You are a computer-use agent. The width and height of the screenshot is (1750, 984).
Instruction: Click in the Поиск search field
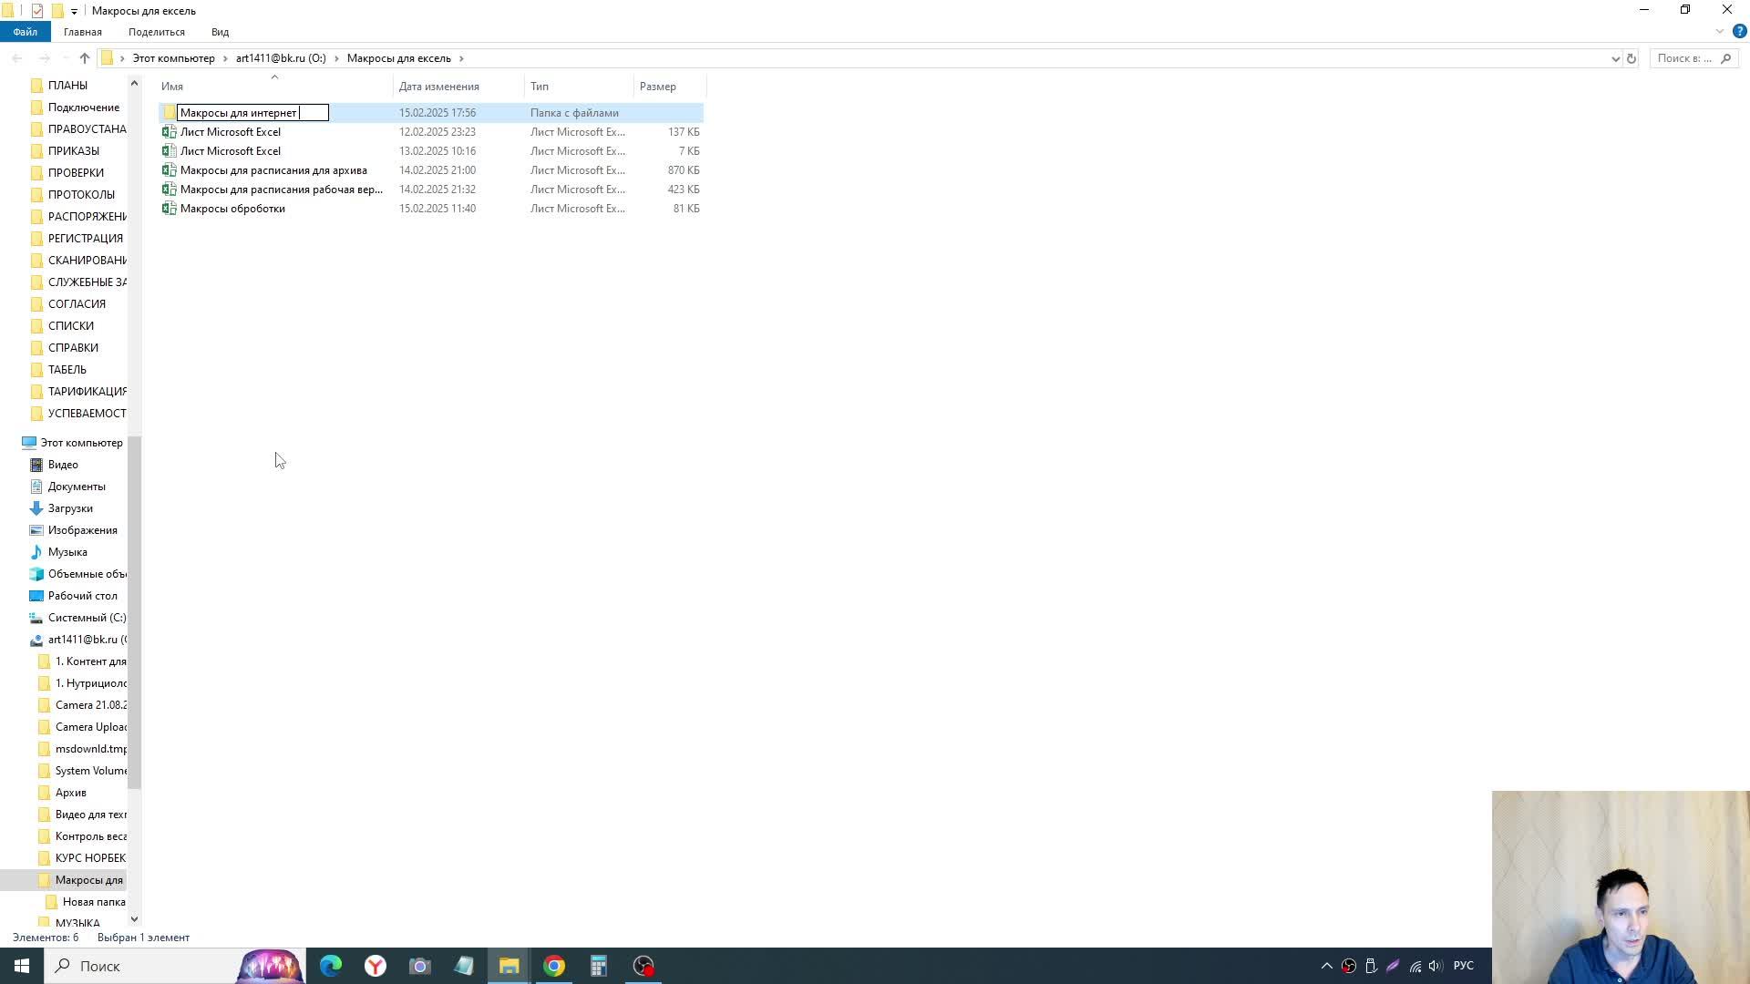pyautogui.click(x=1684, y=58)
